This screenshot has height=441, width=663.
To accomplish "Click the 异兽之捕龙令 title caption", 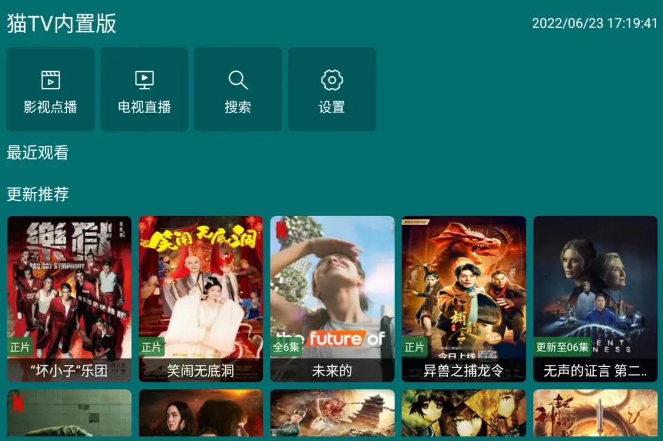I will tap(464, 371).
